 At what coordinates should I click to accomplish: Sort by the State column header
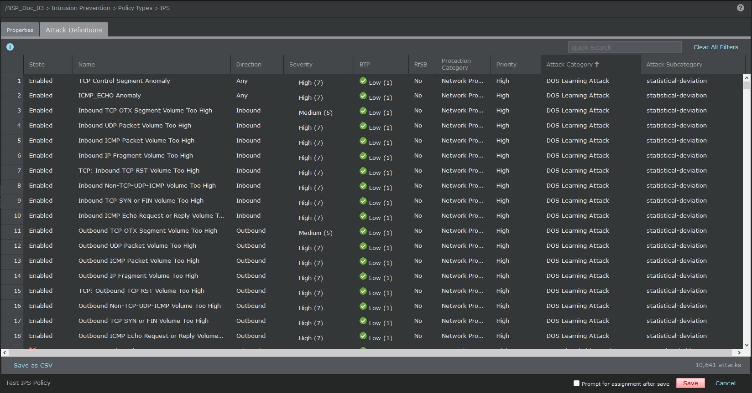(x=48, y=64)
